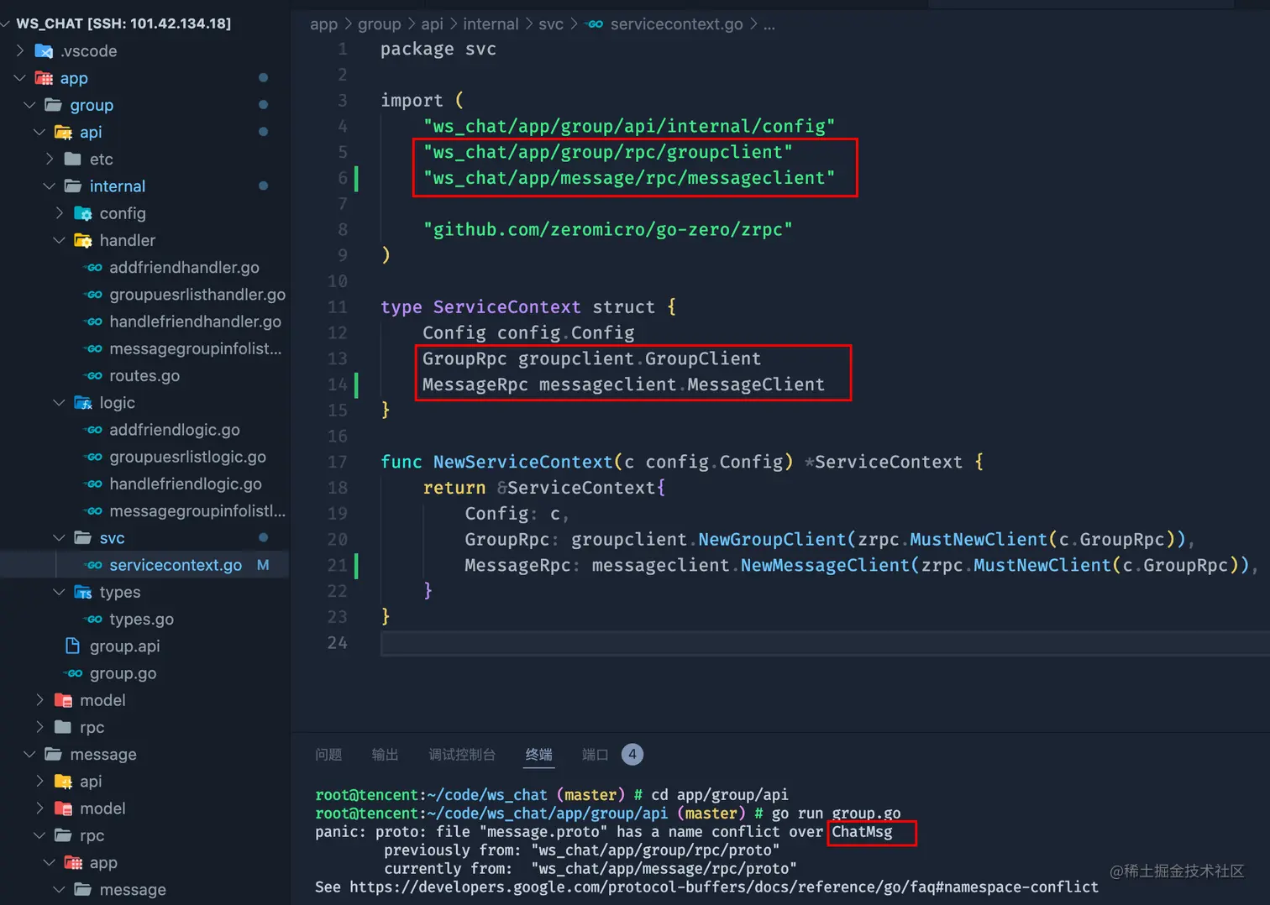The width and height of the screenshot is (1270, 905).
Task: Open the messagegroupinfolist... handler file
Action: point(195,348)
